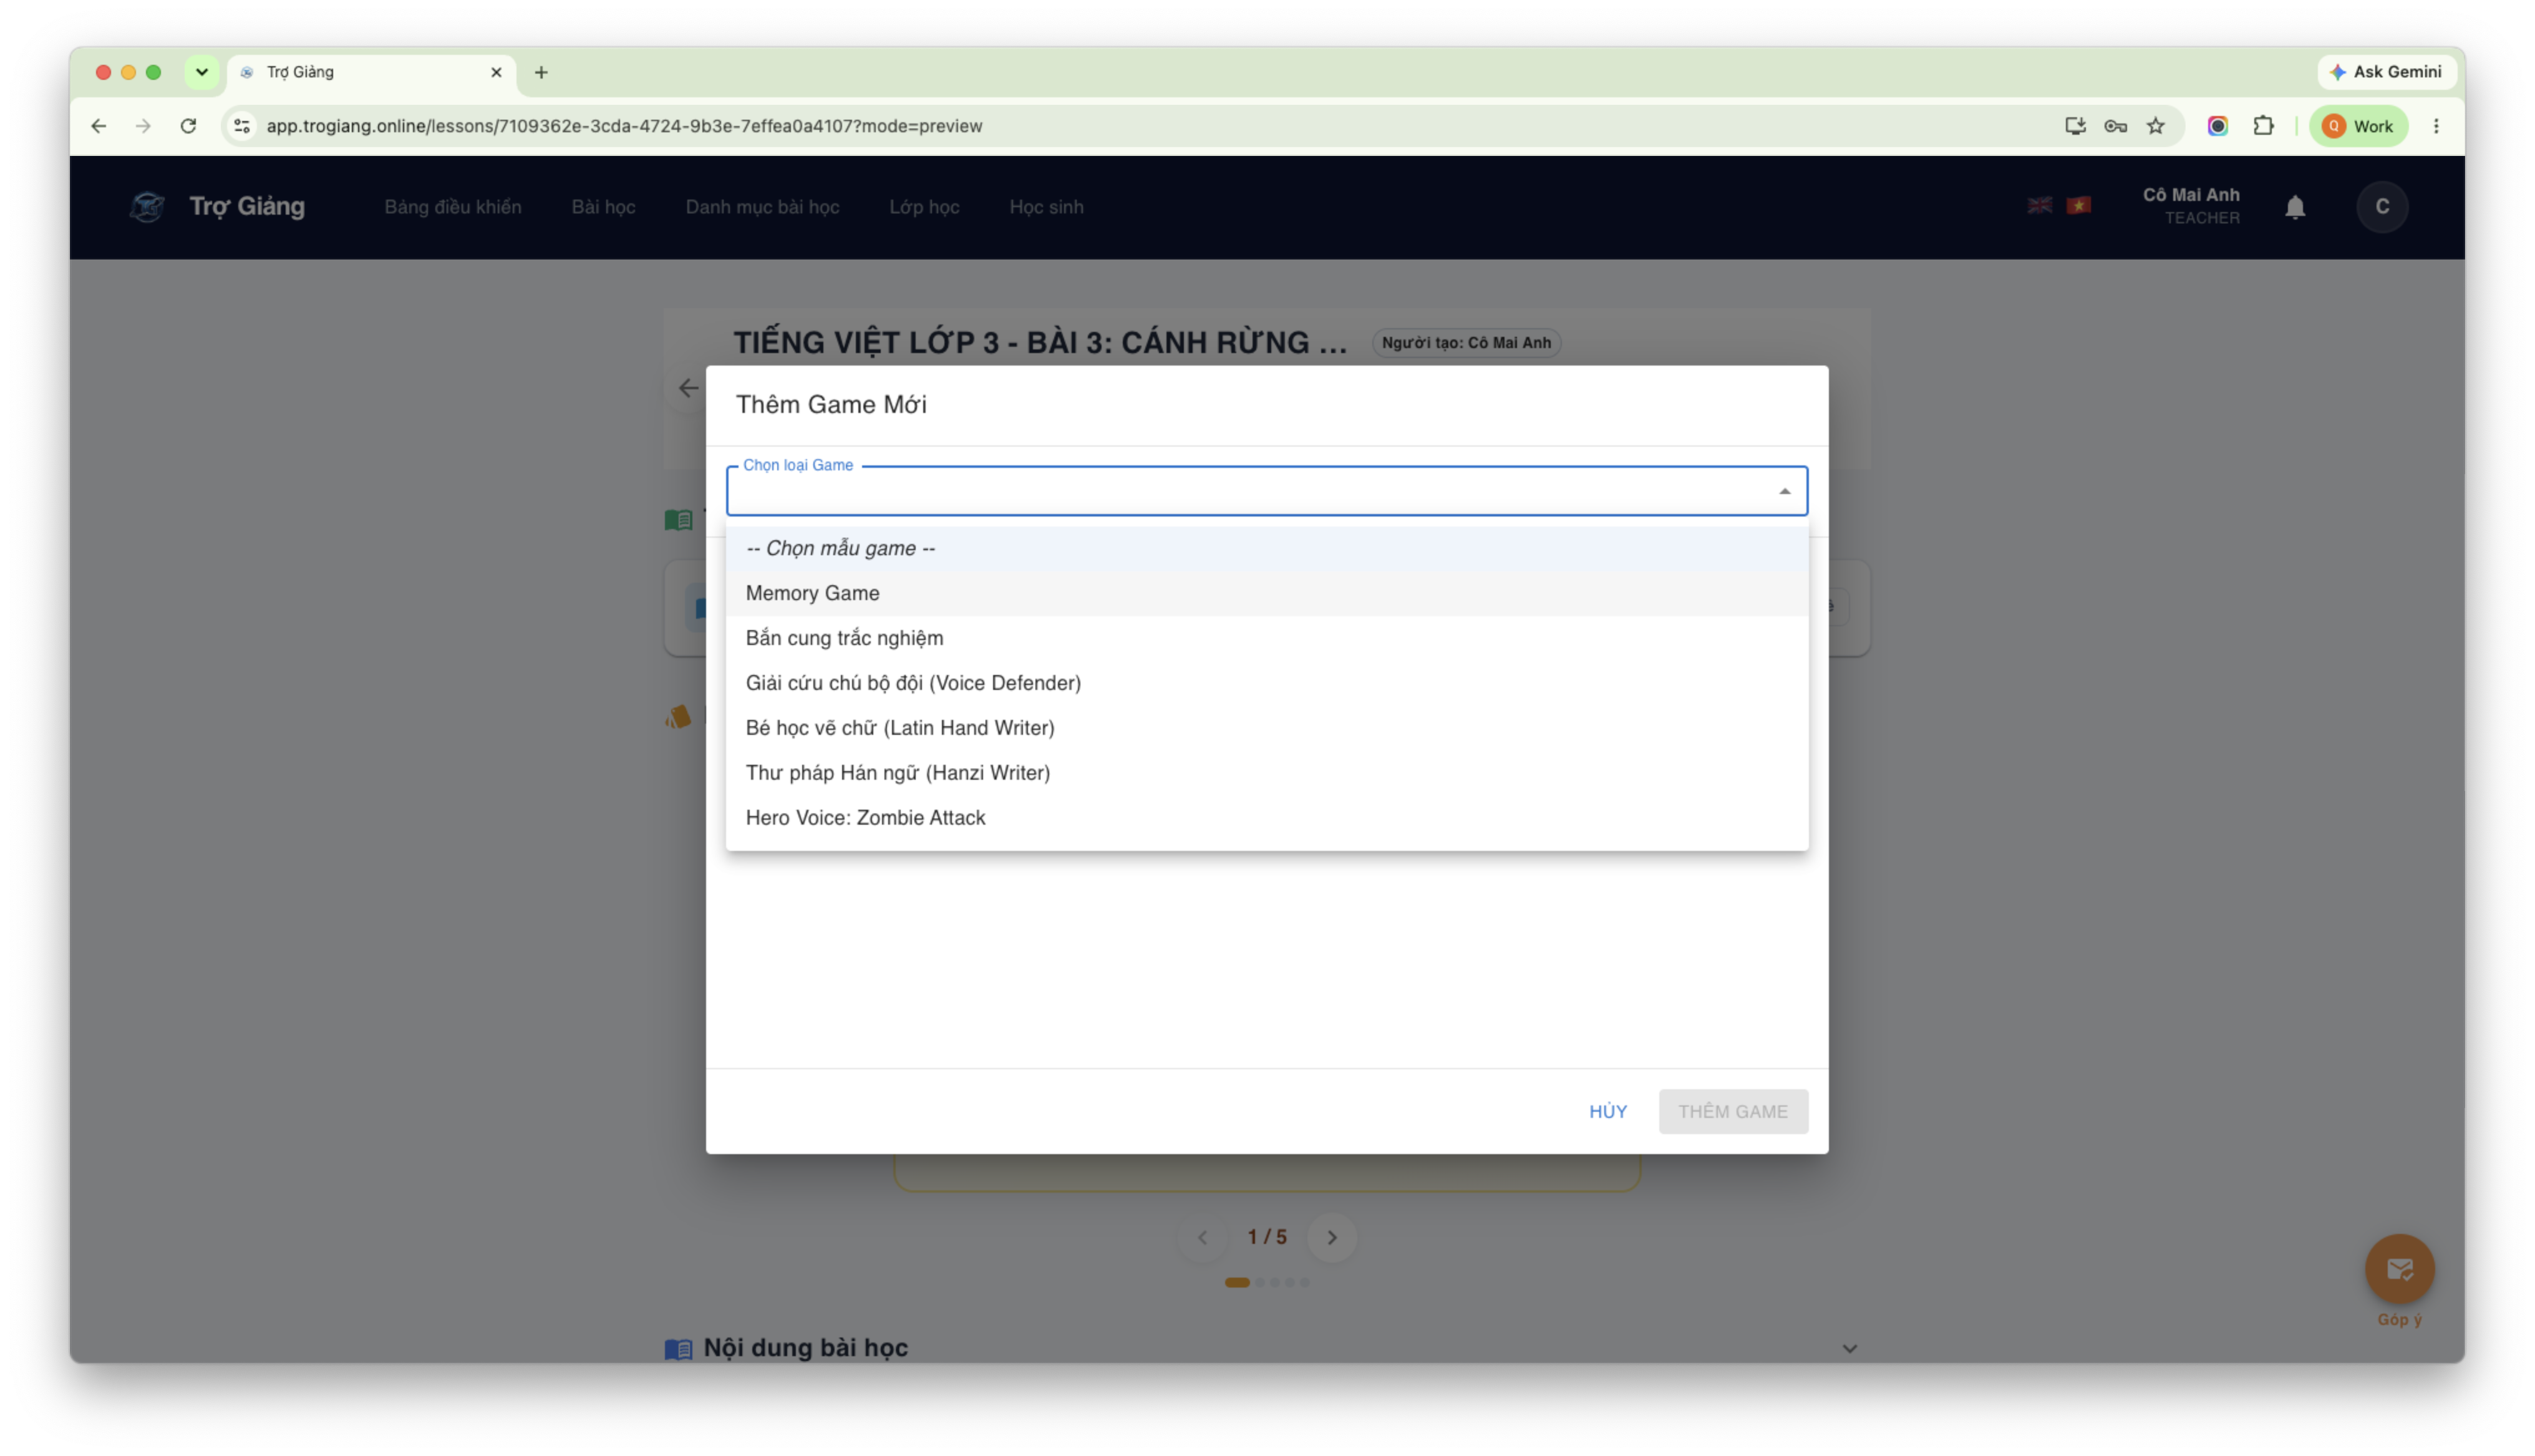Viewport: 2535px width, 1456px height.
Task: Click the address bar URL
Action: point(624,126)
